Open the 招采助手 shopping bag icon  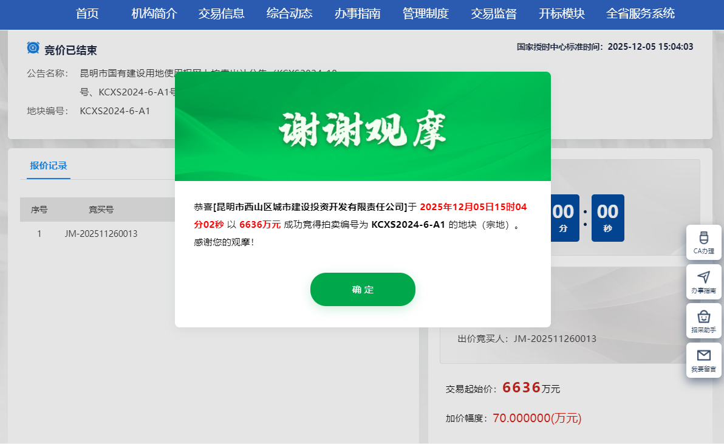tap(704, 317)
